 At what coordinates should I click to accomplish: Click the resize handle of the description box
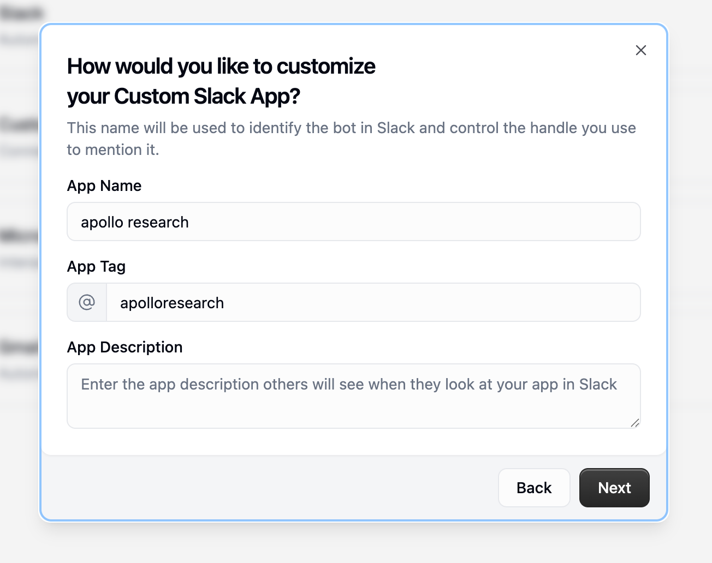click(x=635, y=423)
